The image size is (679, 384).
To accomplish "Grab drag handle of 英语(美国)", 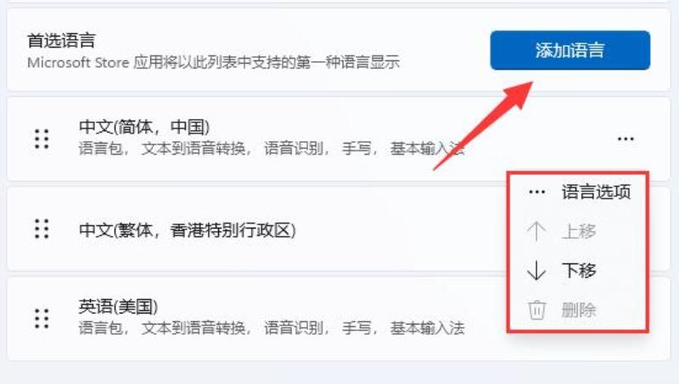I will tap(42, 319).
